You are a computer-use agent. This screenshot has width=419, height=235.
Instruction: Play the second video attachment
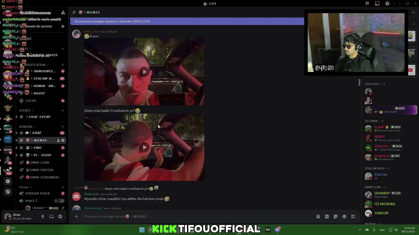[144, 148]
